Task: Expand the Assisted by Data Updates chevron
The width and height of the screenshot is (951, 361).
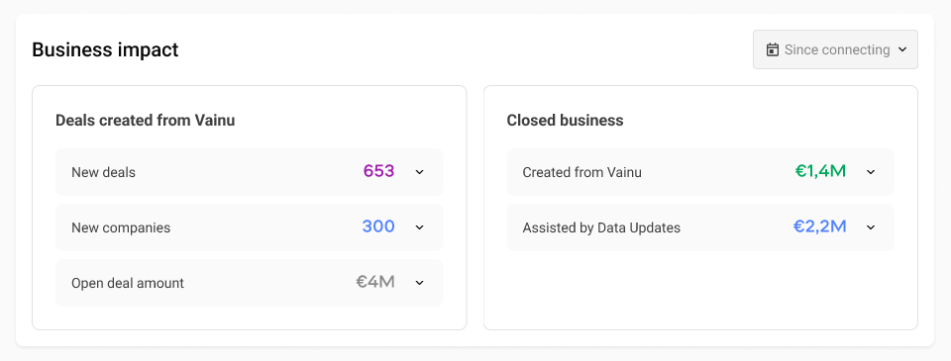Action: (x=871, y=227)
